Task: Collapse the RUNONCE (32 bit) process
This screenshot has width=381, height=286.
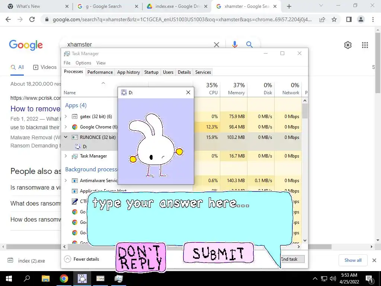Action: click(x=66, y=137)
